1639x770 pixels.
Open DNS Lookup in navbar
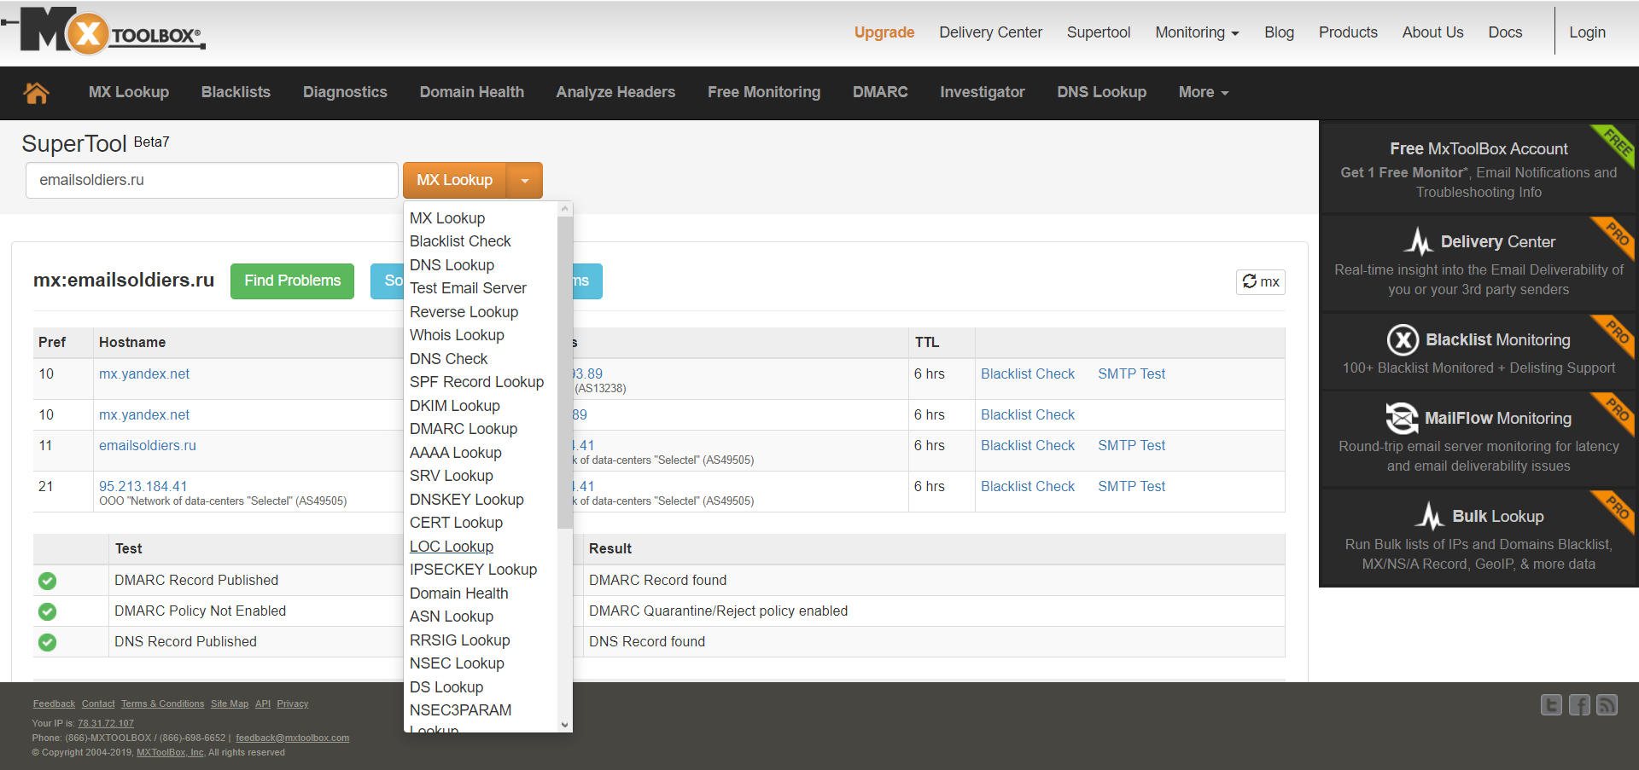1101,92
